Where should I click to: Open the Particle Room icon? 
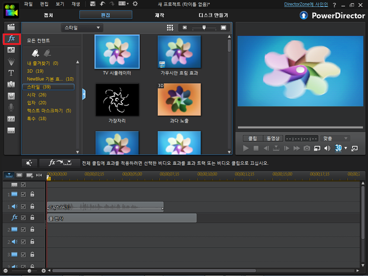click(11, 62)
